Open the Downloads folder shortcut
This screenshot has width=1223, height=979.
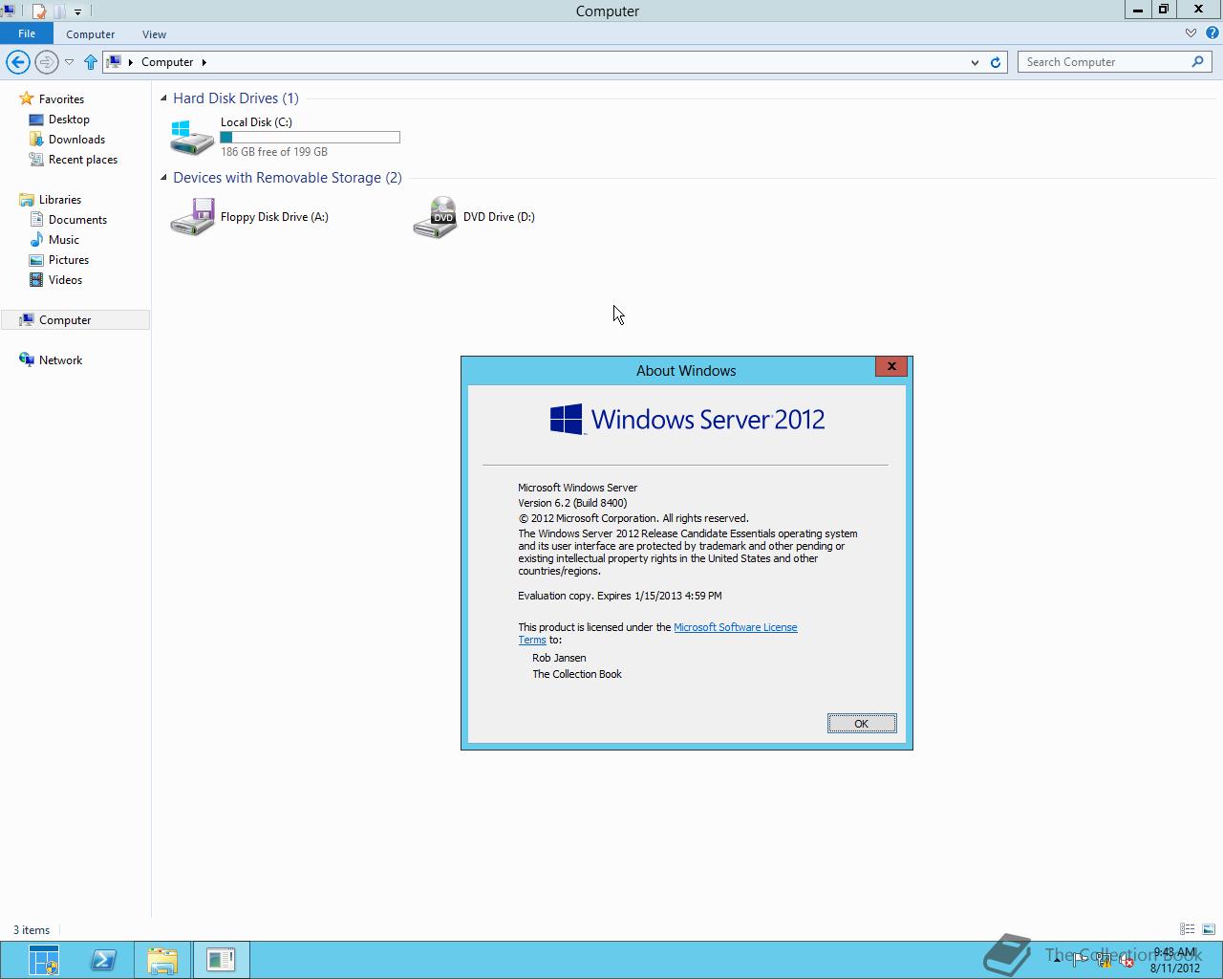tap(76, 140)
